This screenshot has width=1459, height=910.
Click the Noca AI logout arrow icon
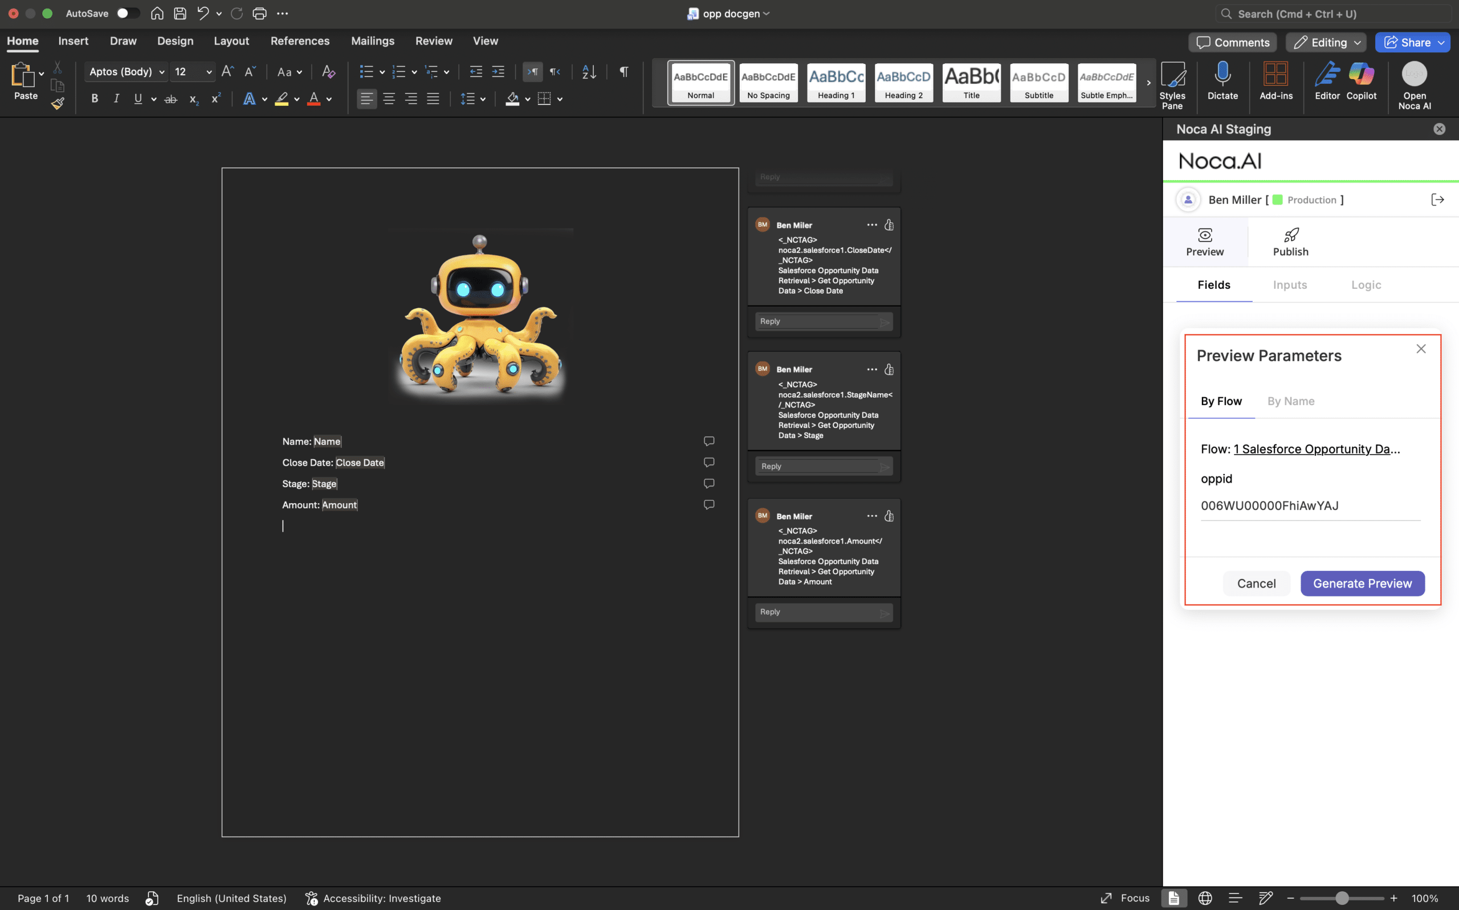pos(1437,200)
